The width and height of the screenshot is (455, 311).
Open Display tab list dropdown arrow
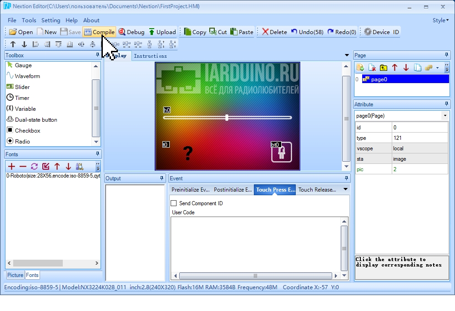click(346, 55)
